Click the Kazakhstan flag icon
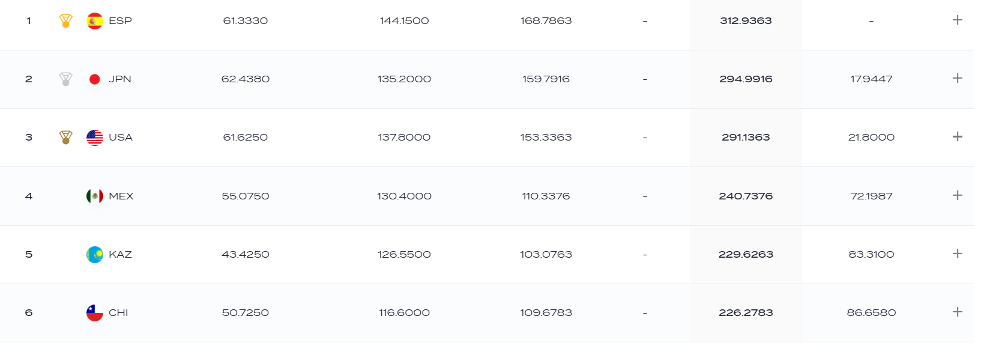 click(x=95, y=255)
